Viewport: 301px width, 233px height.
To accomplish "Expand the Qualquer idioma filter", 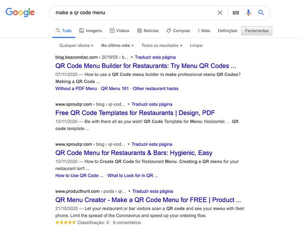I will tap(76, 45).
